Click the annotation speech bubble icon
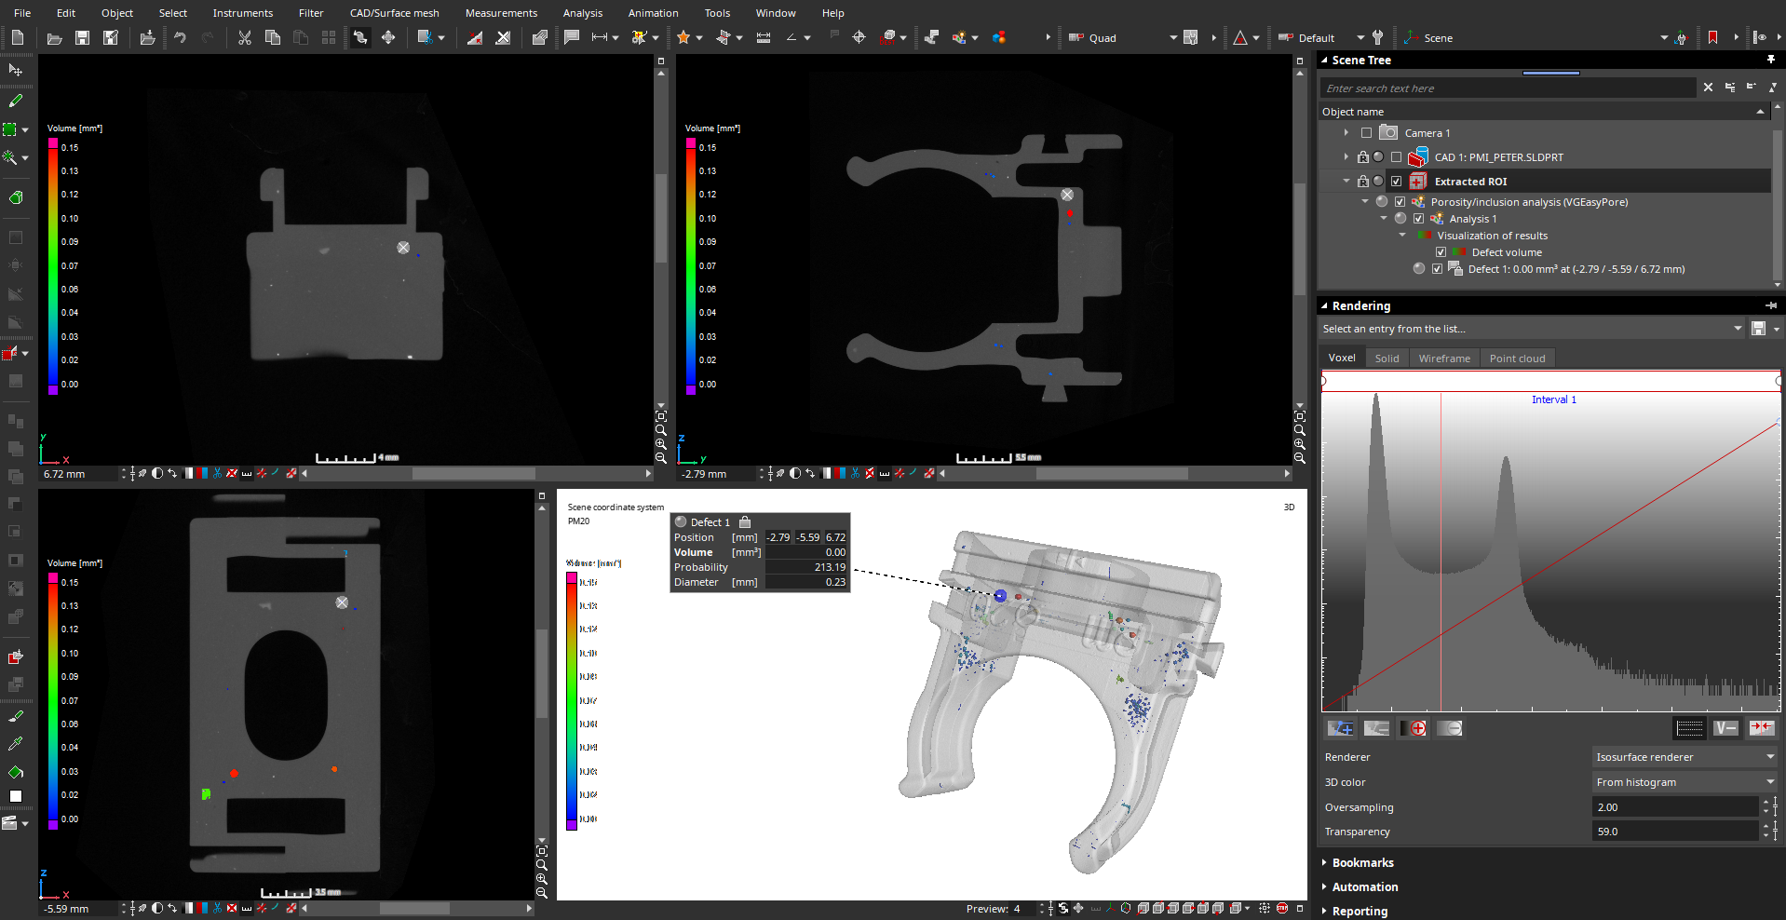The image size is (1786, 920). [572, 38]
